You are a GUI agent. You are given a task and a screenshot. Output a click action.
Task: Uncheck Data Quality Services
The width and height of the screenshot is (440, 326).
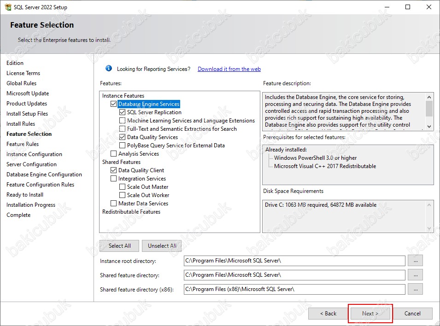point(123,137)
